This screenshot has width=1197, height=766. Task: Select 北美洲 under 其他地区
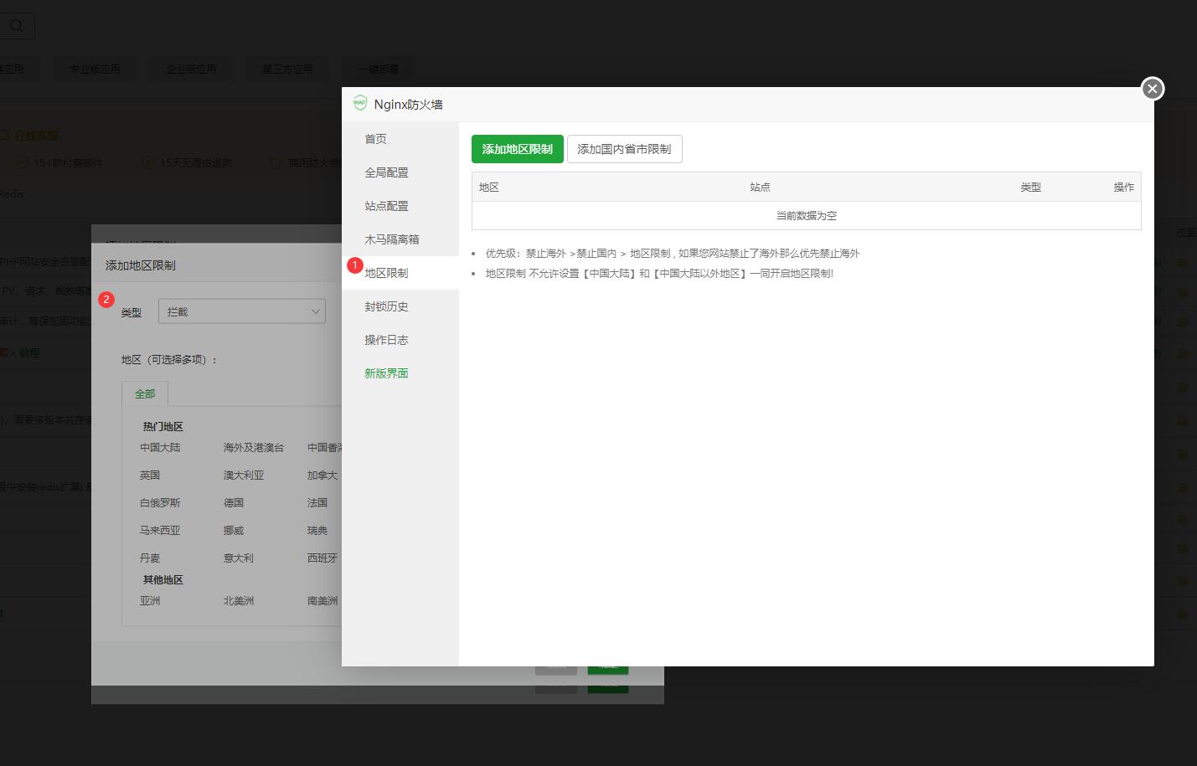click(239, 601)
